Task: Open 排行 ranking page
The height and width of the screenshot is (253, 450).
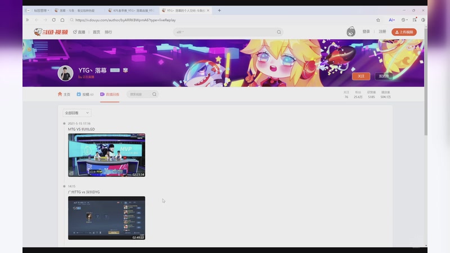Action: coord(108,32)
